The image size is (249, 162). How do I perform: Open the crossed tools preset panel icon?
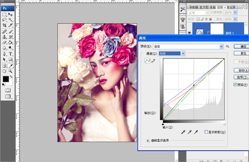tap(183, 9)
